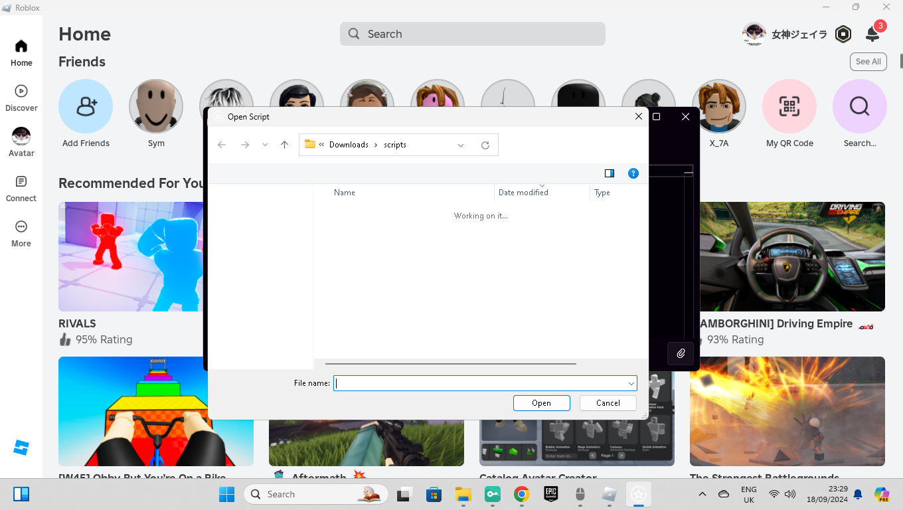Go back in Open Script dialog
This screenshot has width=903, height=510.
(222, 145)
